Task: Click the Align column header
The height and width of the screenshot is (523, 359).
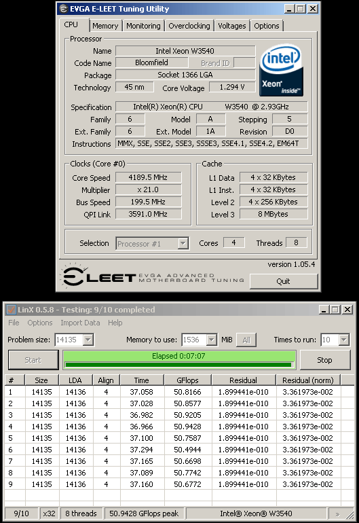Action: pyautogui.click(x=106, y=380)
